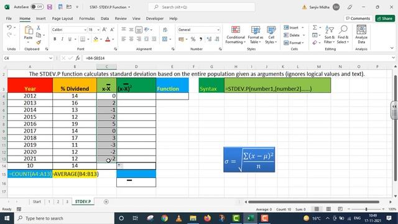
Task: Toggle Normal view in status bar
Action: pos(317,209)
